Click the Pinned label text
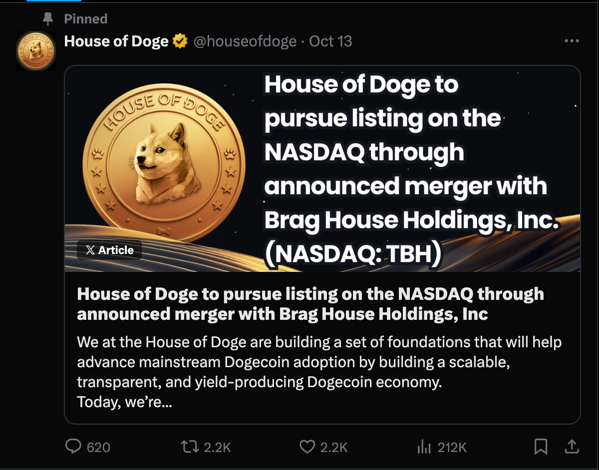599x470 pixels. [85, 18]
